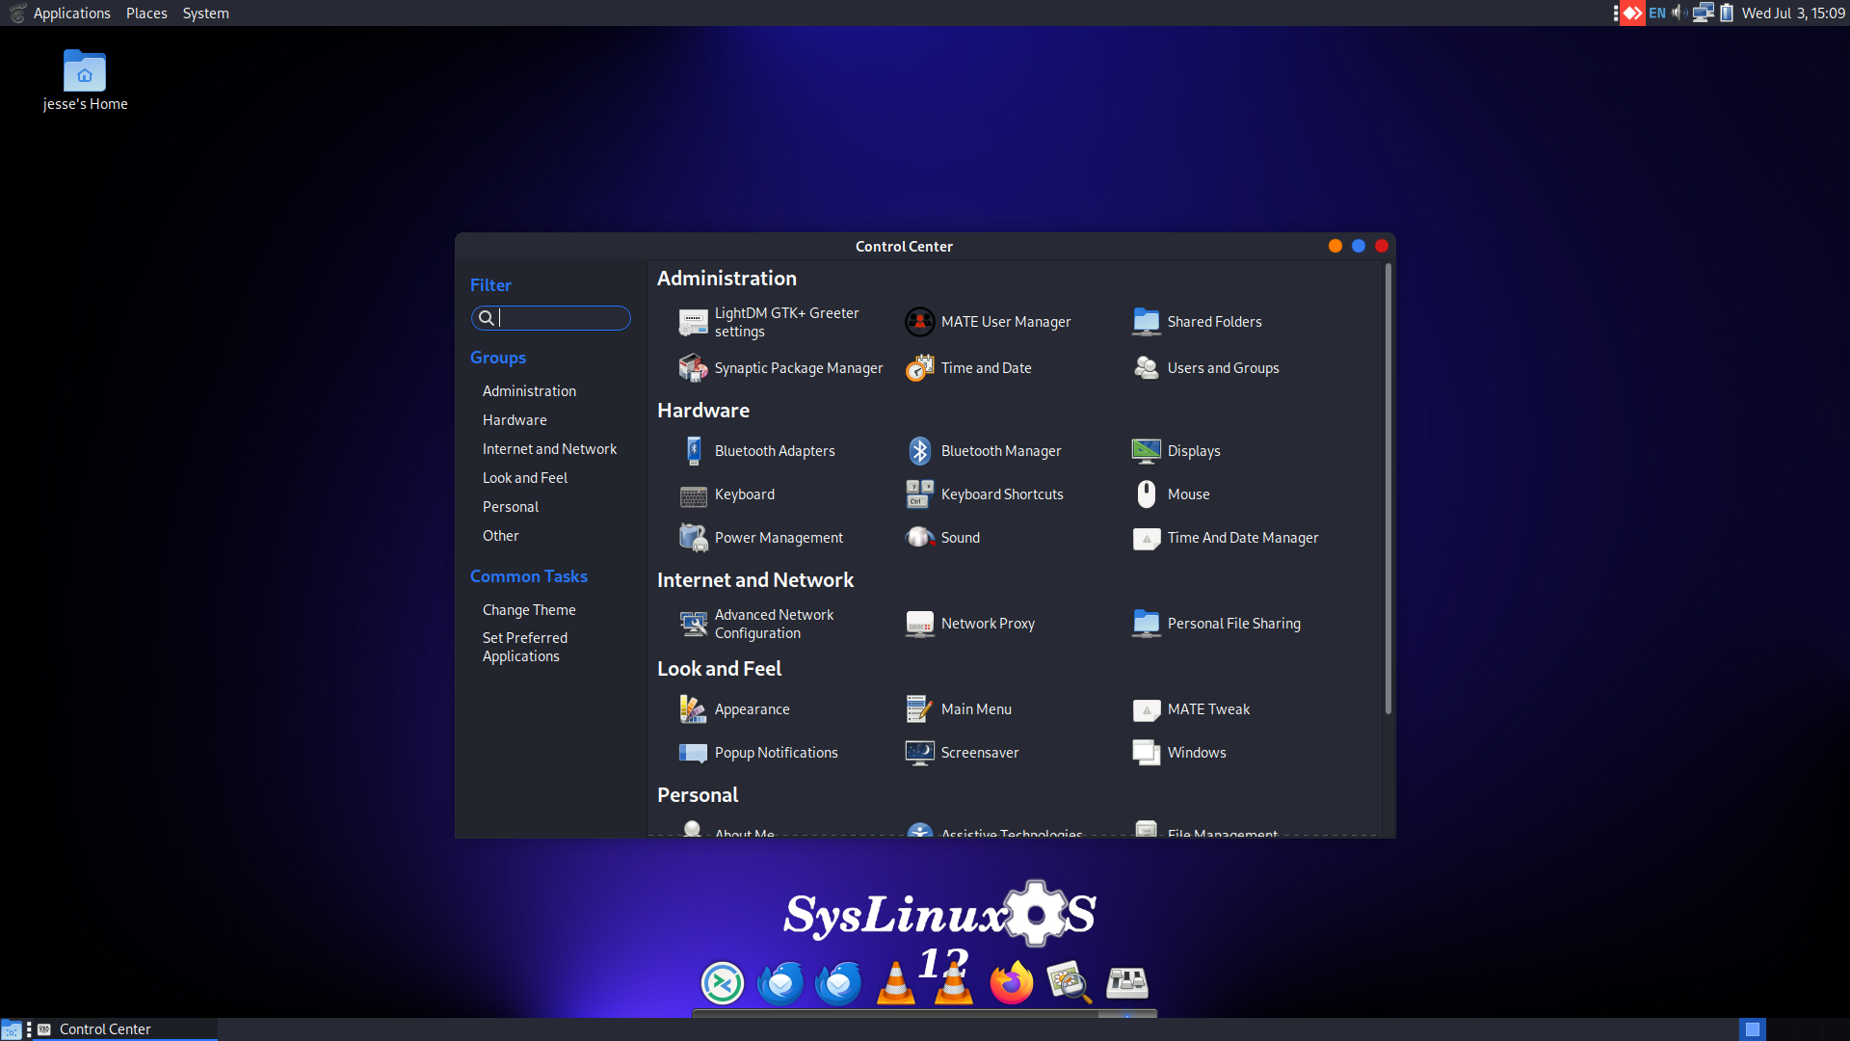Open Power Management settings
1850x1041 pixels.
pos(760,538)
